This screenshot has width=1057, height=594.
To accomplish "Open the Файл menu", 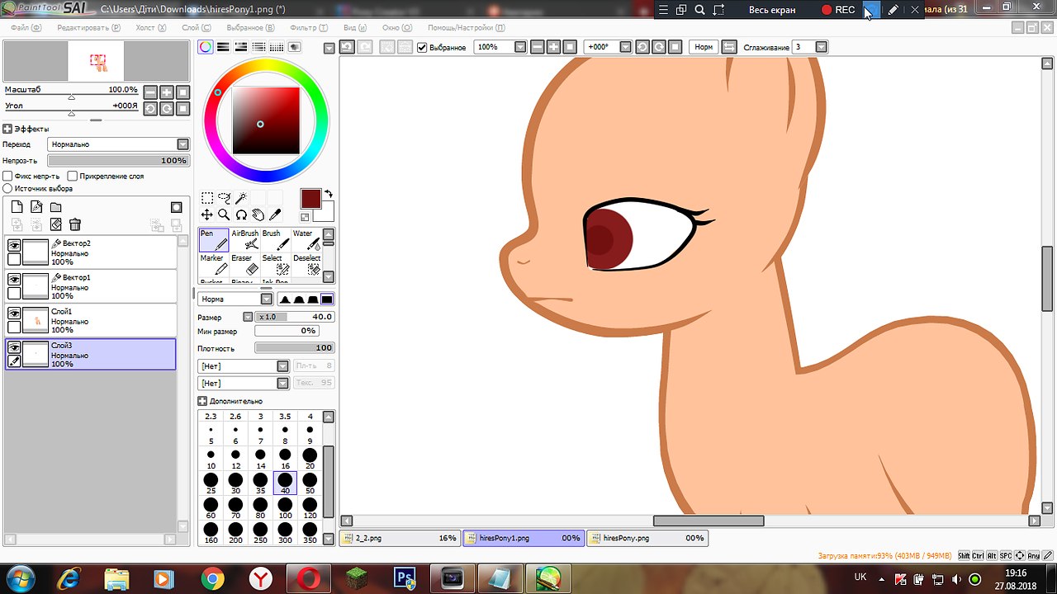I will click(x=26, y=27).
